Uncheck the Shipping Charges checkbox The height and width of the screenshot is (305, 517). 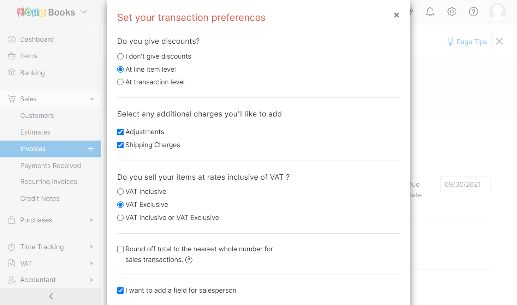120,145
